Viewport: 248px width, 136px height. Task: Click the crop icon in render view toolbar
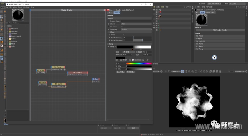[169, 71]
